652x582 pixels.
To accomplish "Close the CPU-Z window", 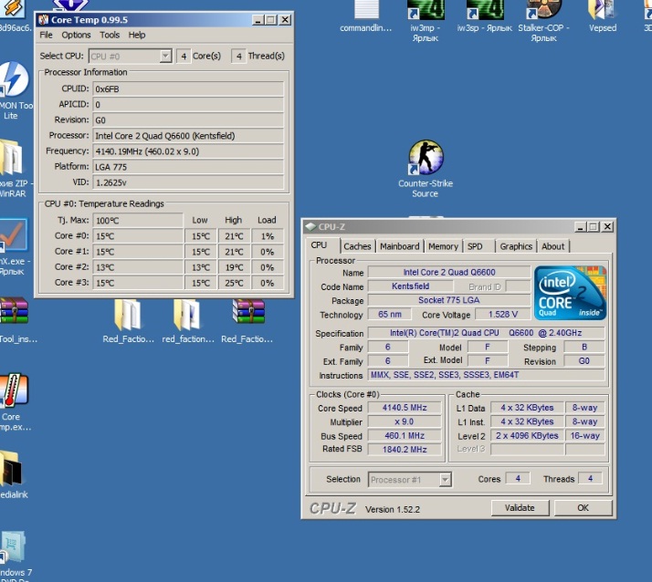I will point(607,227).
